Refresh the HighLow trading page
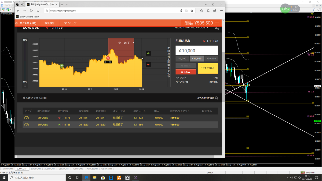 (x=31, y=11)
